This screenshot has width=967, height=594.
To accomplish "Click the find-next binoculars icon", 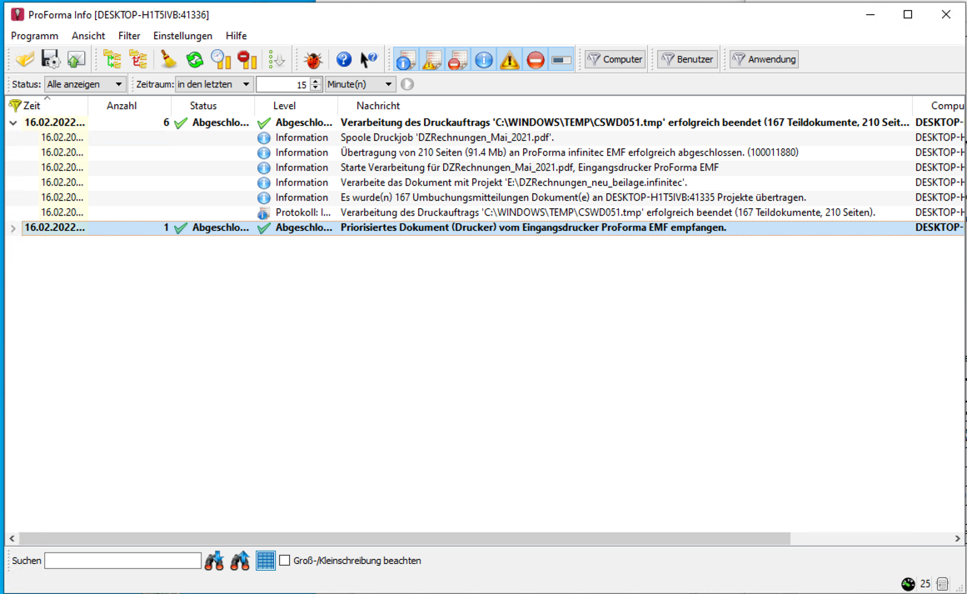I will coord(214,561).
